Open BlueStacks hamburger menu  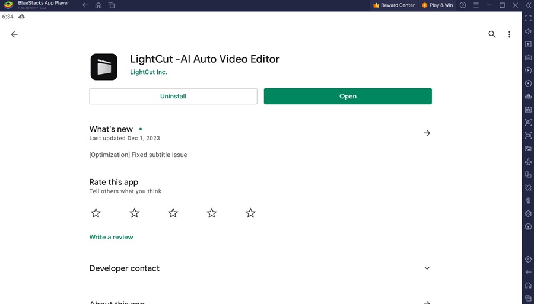coord(476,5)
